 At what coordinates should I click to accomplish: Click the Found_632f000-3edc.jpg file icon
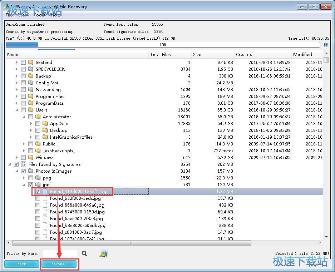pyautogui.click(x=45, y=198)
